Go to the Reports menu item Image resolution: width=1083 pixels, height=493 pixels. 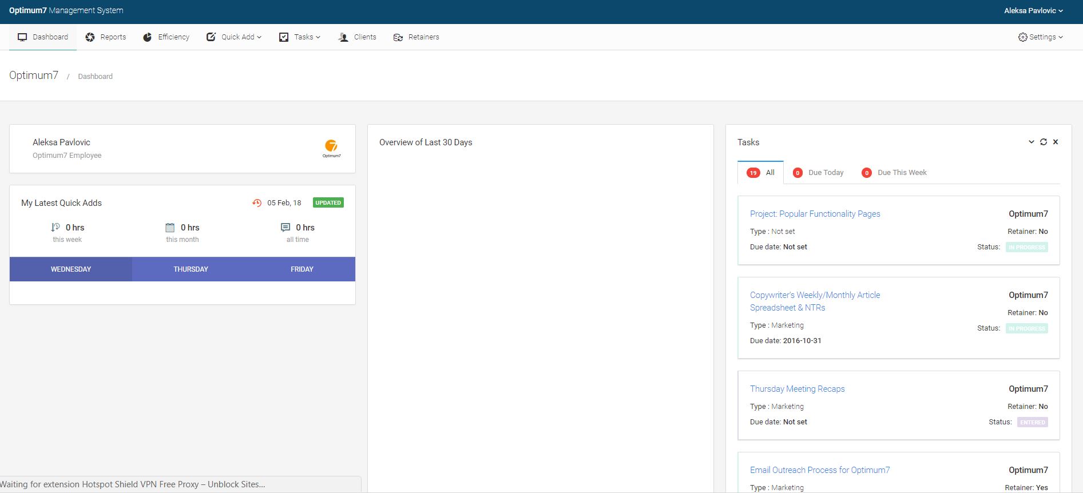point(106,37)
